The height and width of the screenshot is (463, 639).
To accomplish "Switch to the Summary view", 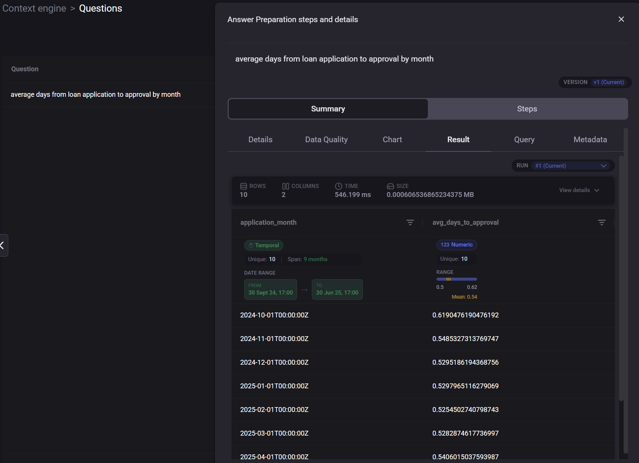I will click(328, 109).
